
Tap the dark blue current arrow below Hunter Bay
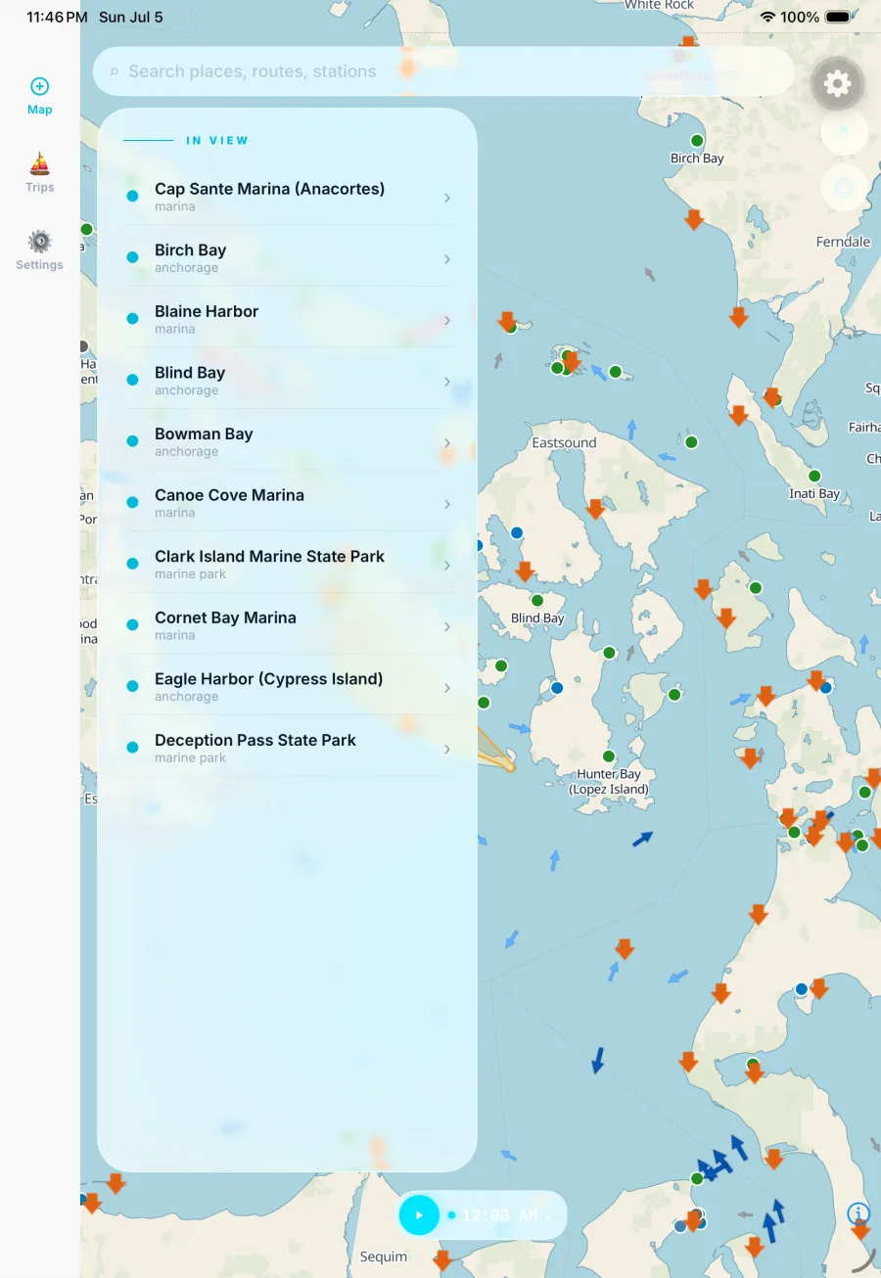pos(642,839)
